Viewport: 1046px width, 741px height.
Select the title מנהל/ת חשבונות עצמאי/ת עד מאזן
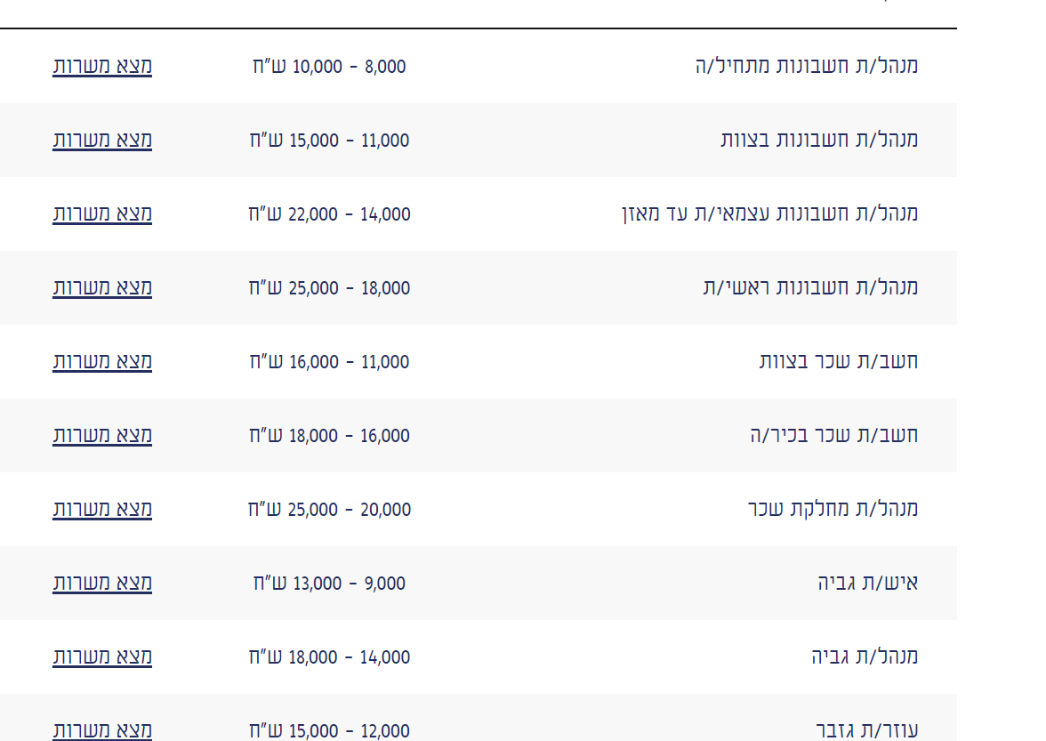(x=769, y=213)
